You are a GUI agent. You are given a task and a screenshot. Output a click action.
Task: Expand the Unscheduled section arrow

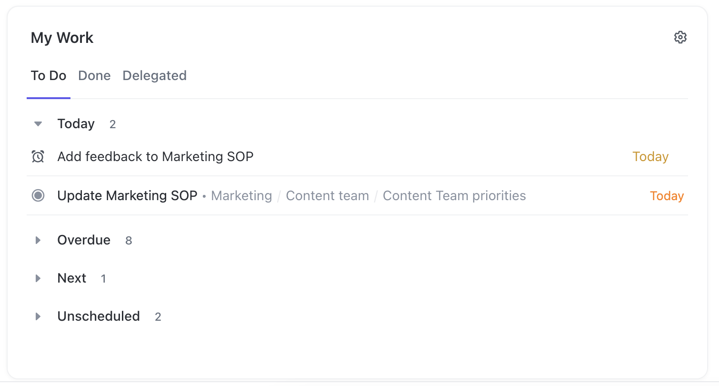click(x=38, y=316)
